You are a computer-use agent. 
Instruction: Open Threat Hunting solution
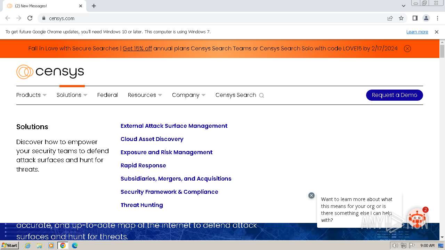click(142, 205)
